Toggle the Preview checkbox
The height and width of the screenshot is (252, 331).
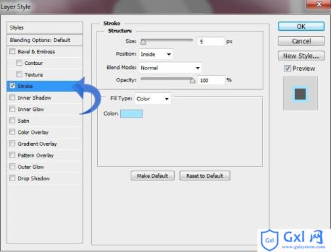(x=287, y=68)
